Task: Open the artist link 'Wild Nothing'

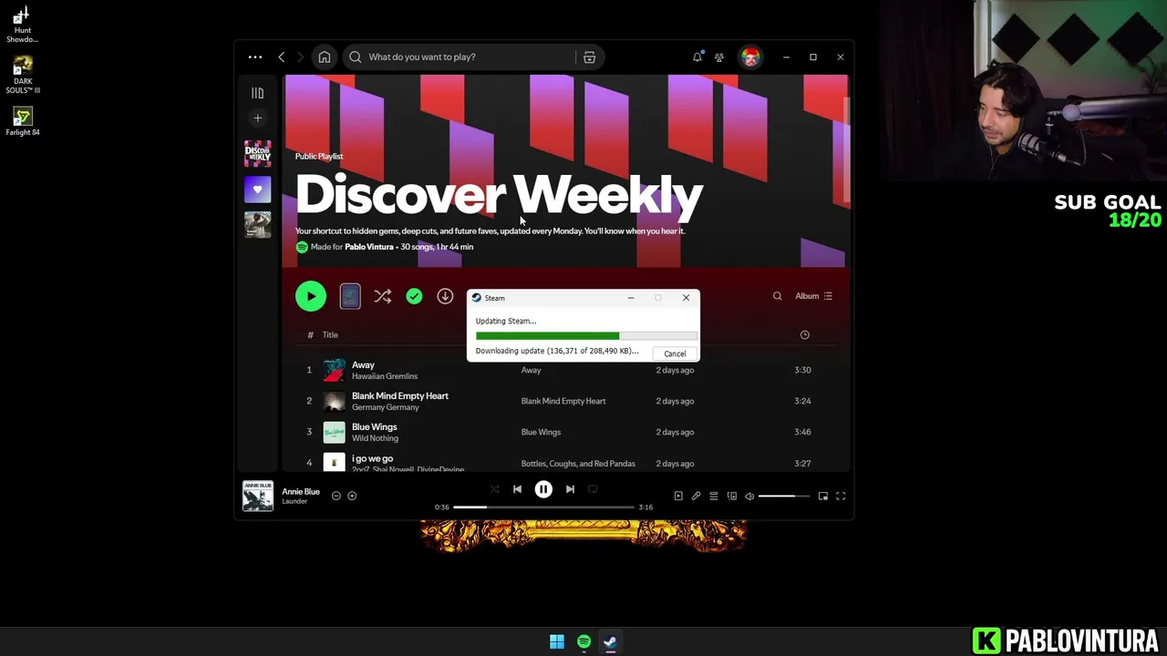Action: (375, 438)
